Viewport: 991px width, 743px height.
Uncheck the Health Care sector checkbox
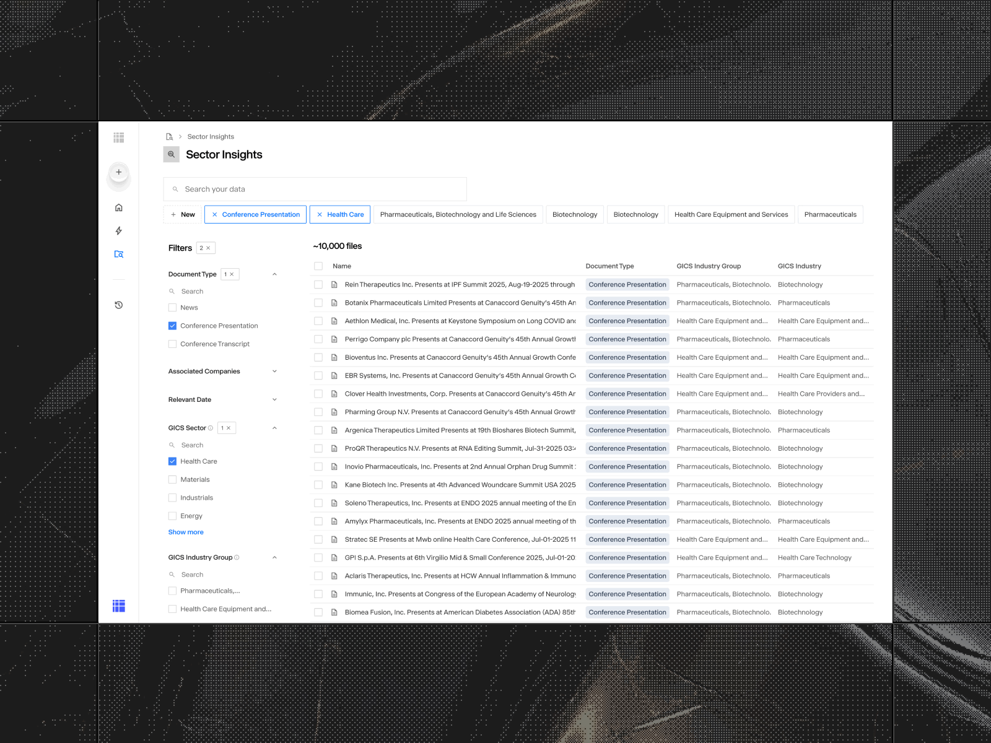172,461
